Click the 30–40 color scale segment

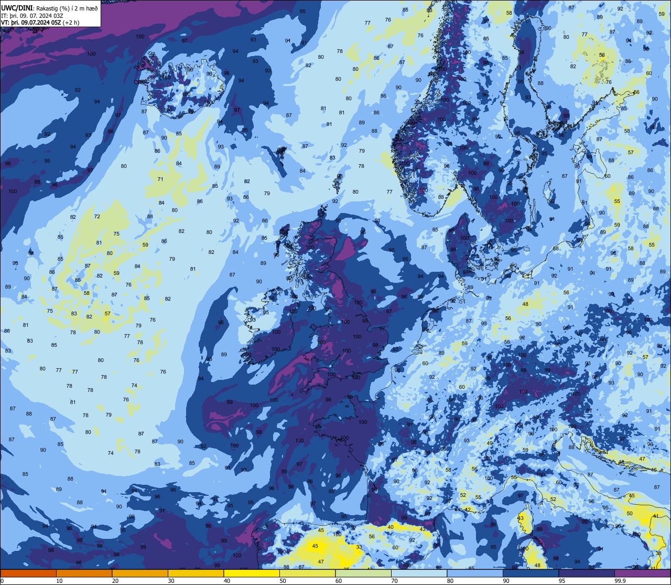click(196, 573)
